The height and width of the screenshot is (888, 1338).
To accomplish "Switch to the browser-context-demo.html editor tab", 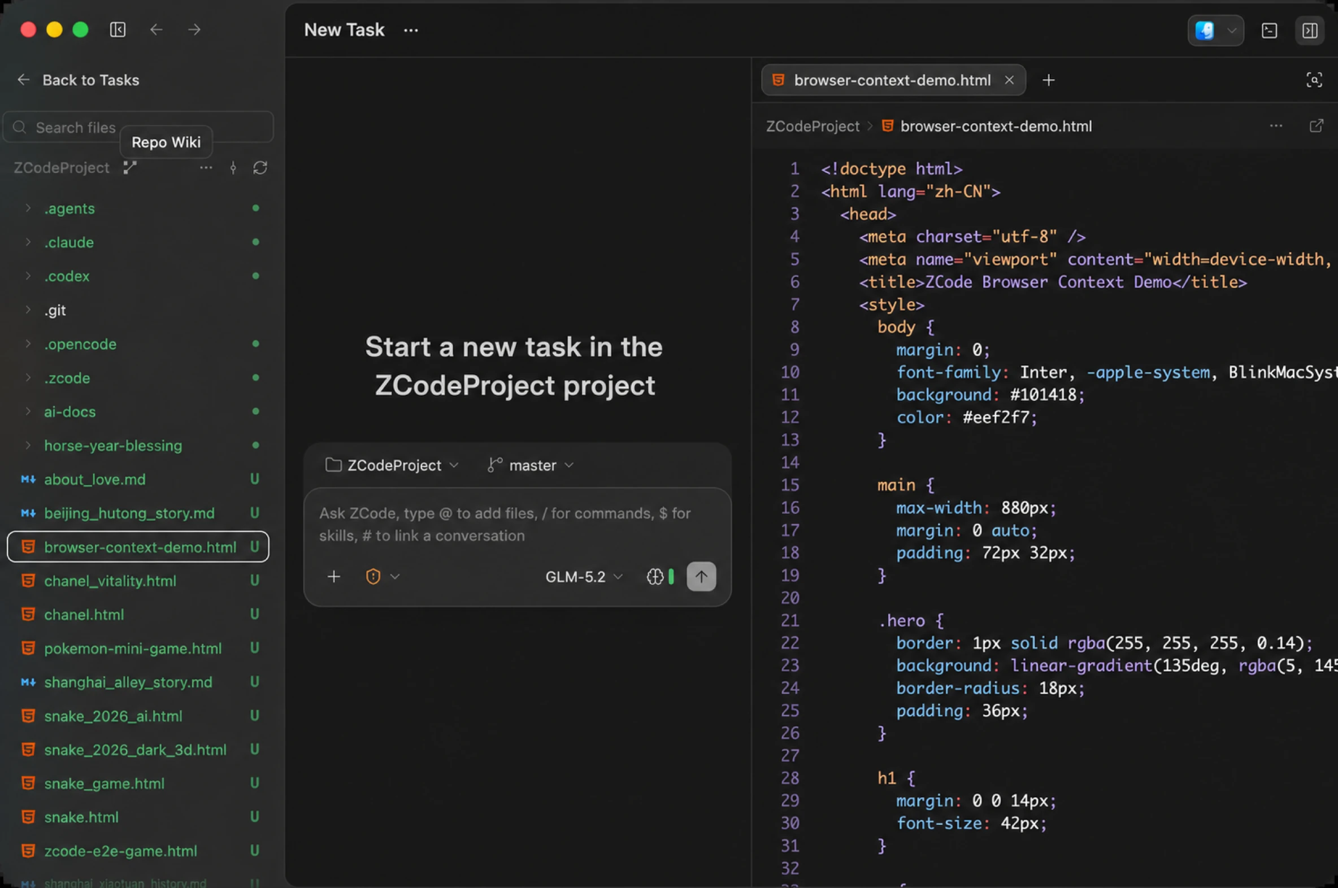I will point(892,80).
